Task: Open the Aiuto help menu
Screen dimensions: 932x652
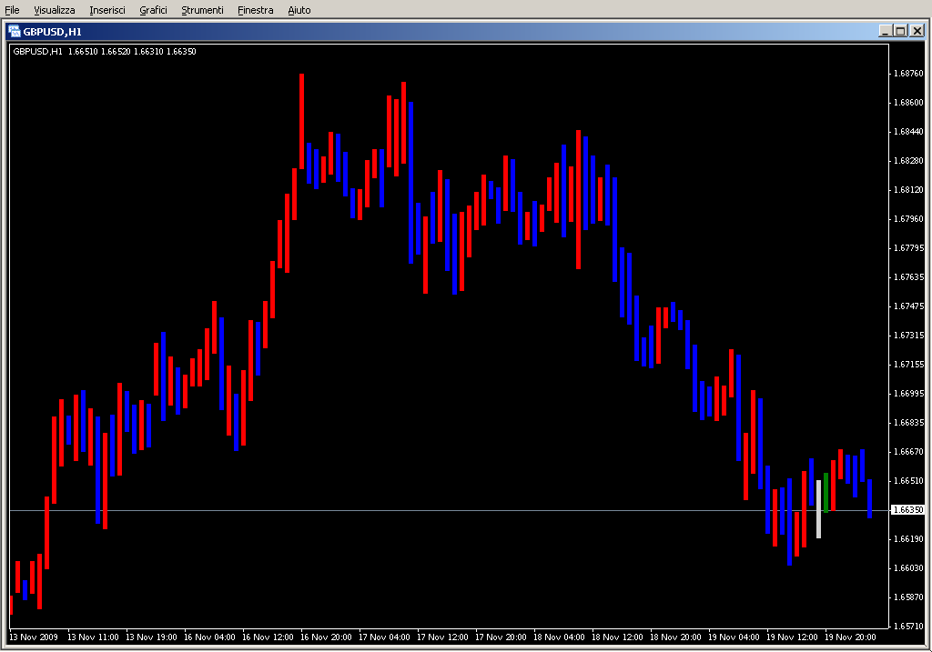Action: click(299, 10)
